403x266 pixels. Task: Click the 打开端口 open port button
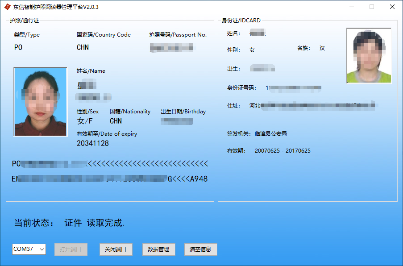click(x=71, y=249)
